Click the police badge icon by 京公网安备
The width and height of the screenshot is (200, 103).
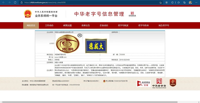104,81
